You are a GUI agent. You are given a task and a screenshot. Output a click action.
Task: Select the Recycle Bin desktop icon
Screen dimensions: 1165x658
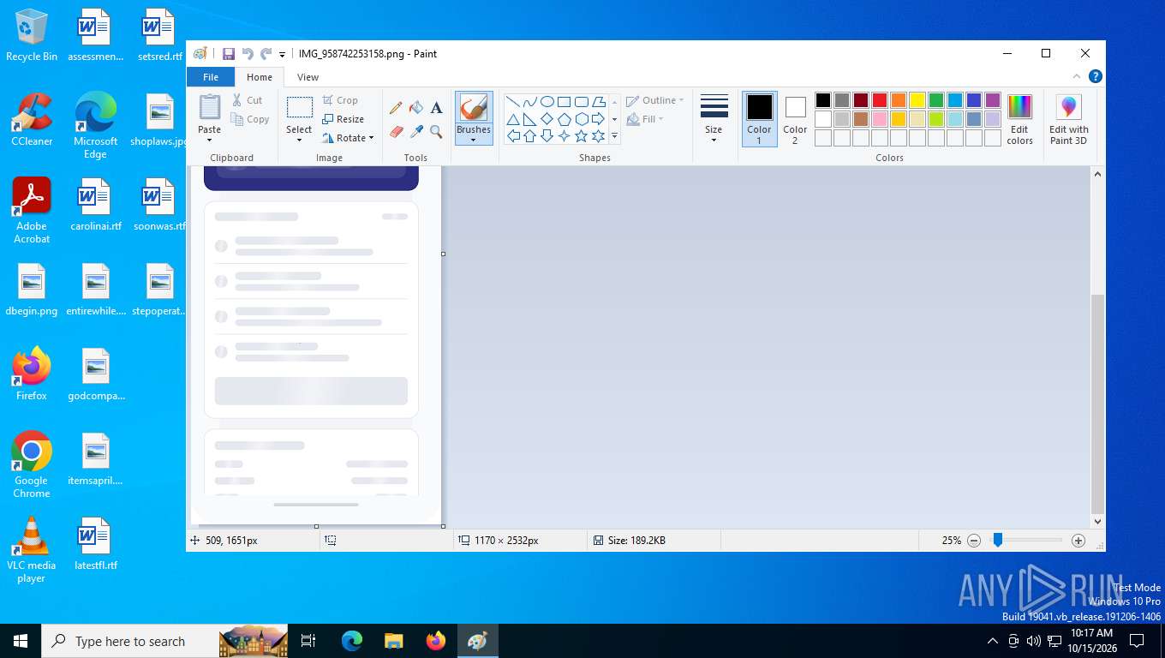(x=32, y=35)
